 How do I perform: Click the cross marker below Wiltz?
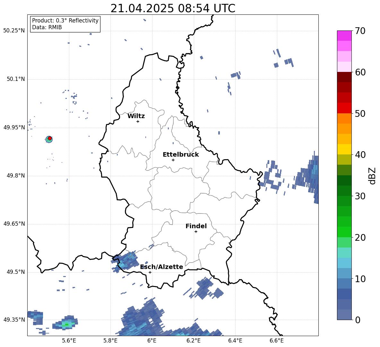tap(138, 121)
